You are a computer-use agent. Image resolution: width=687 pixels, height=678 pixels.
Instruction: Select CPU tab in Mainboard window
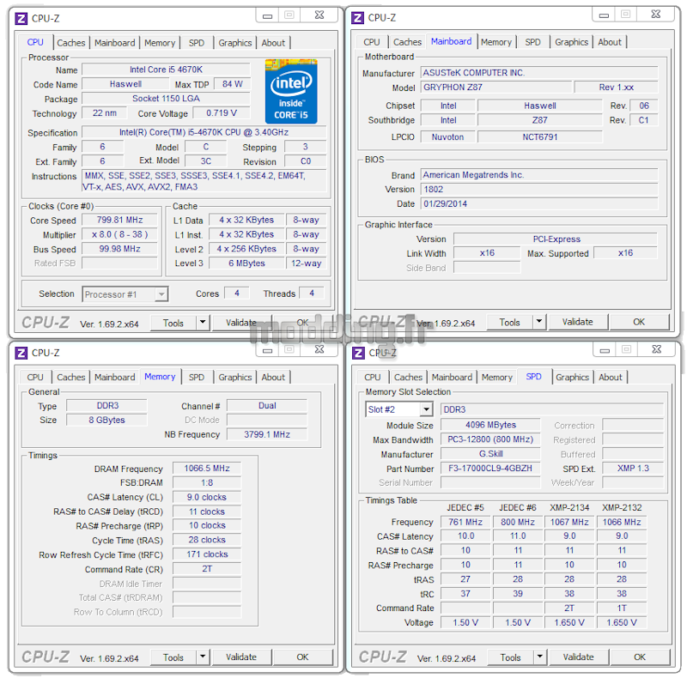coord(372,42)
